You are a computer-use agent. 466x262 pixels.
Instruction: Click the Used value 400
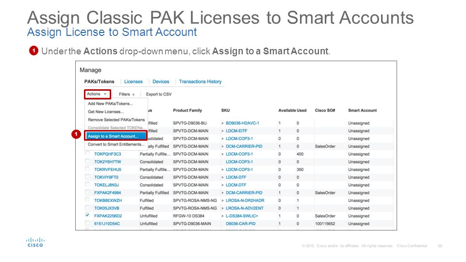point(300,154)
